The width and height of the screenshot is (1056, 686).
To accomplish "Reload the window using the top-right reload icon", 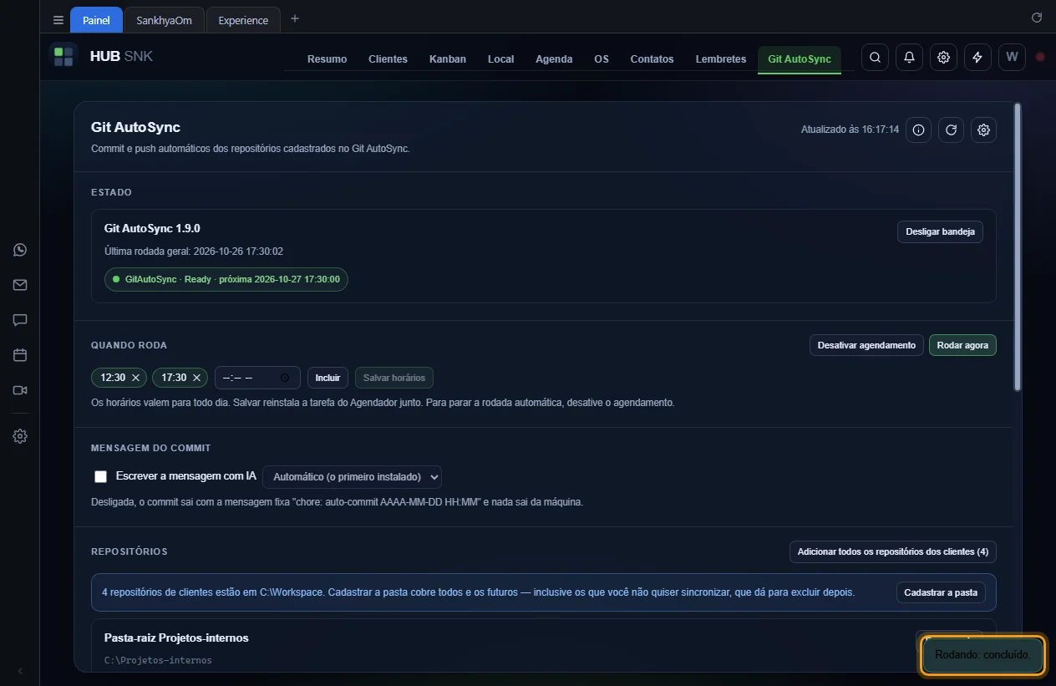I will (1037, 18).
